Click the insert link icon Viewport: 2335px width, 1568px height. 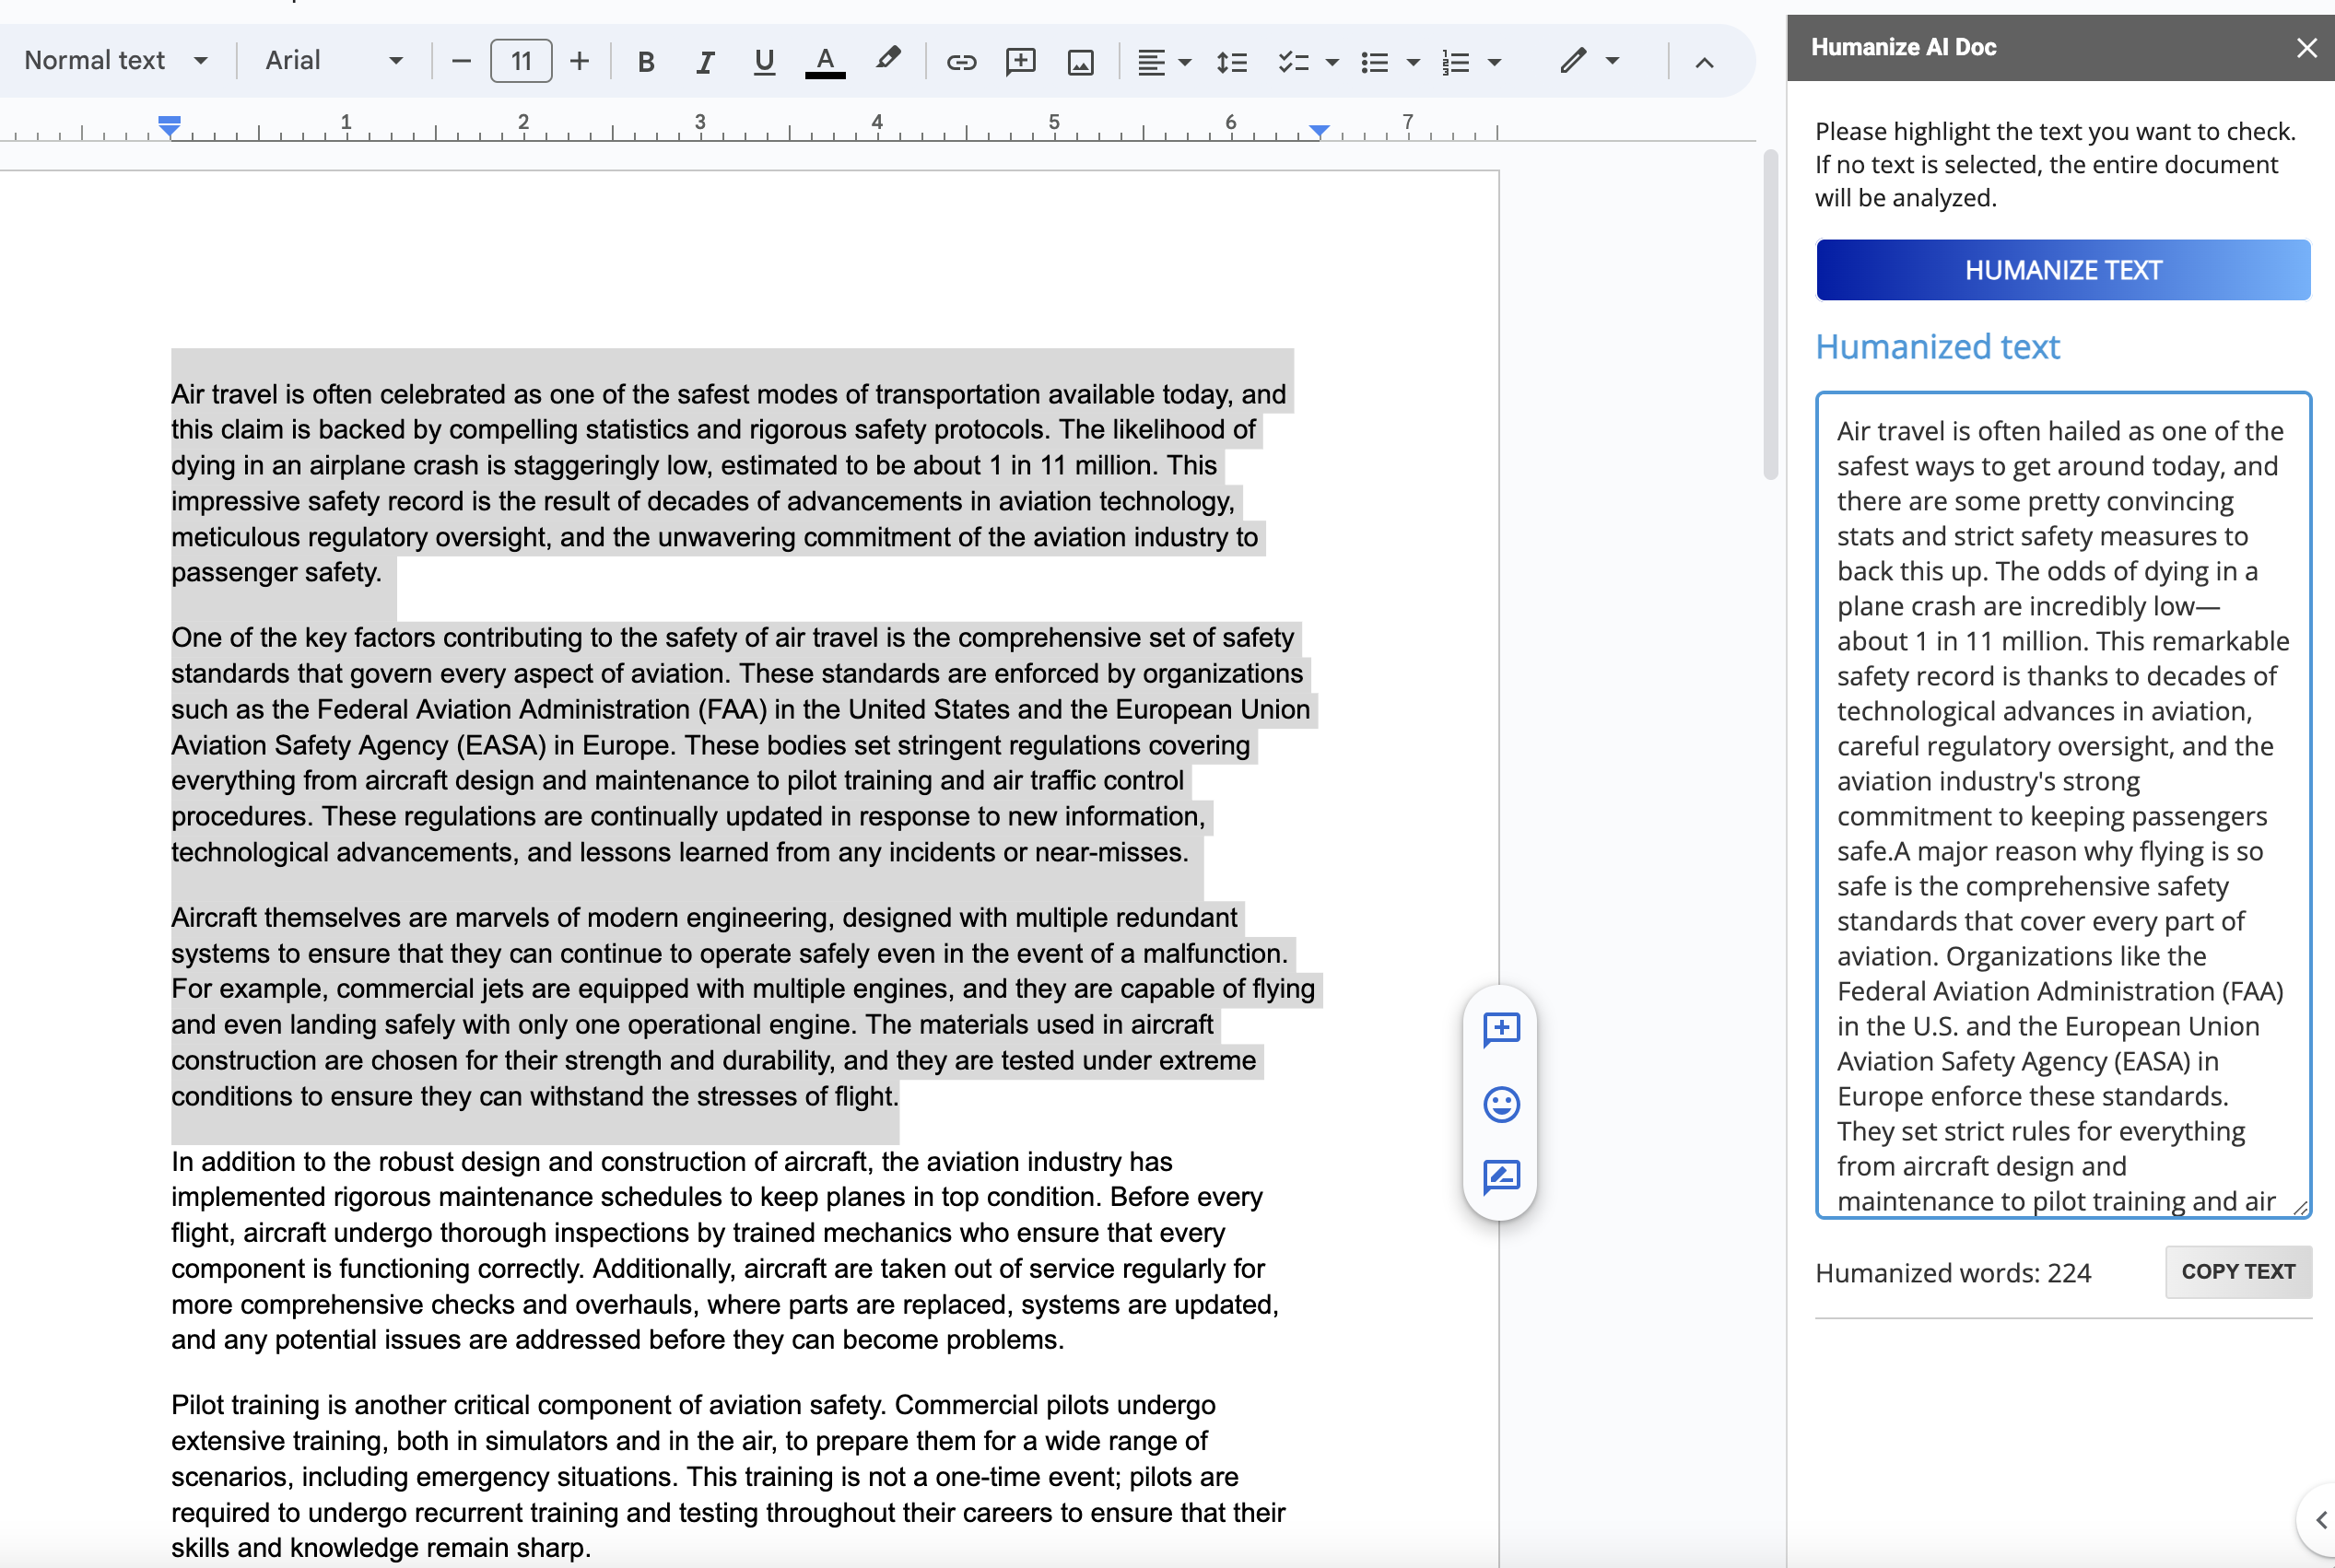tap(961, 62)
